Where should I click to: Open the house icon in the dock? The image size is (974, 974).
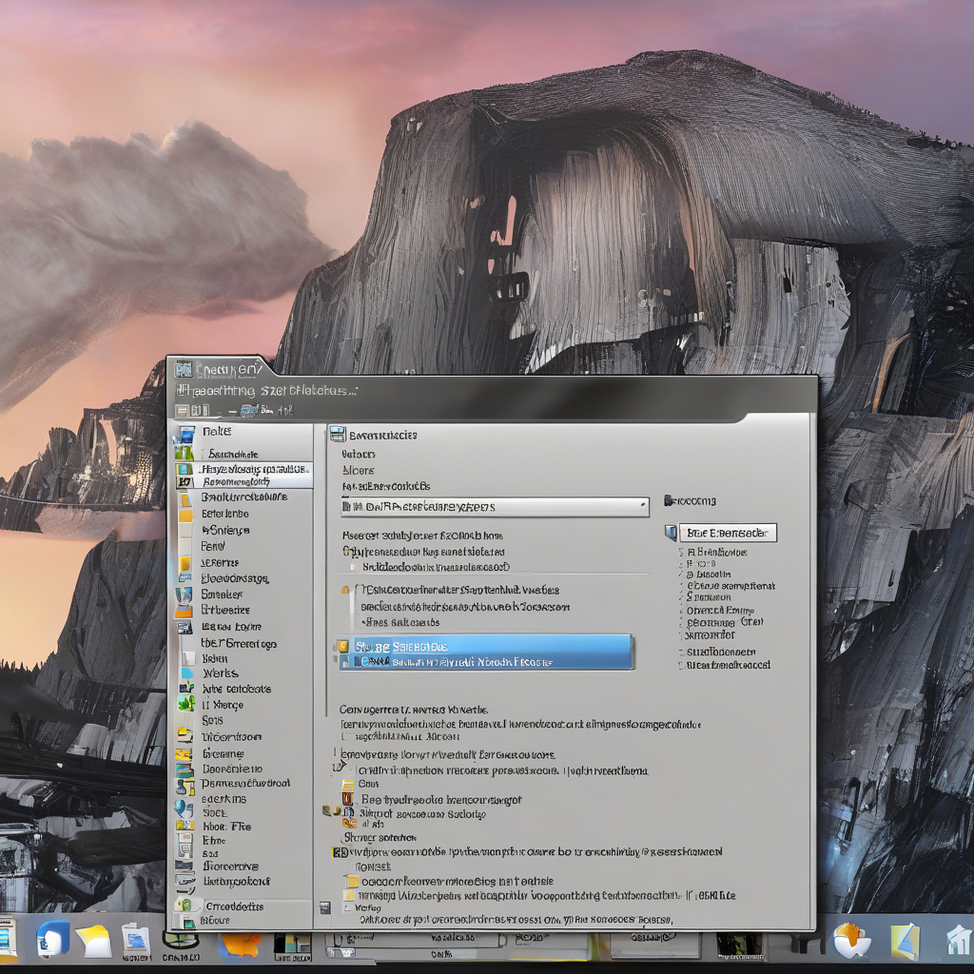point(959,941)
